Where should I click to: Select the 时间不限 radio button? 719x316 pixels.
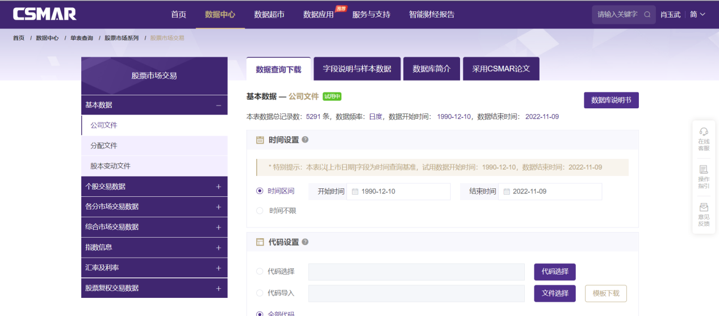[260, 210]
